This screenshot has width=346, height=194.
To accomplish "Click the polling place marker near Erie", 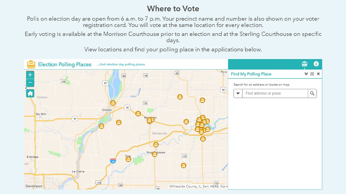I will (x=128, y=159).
